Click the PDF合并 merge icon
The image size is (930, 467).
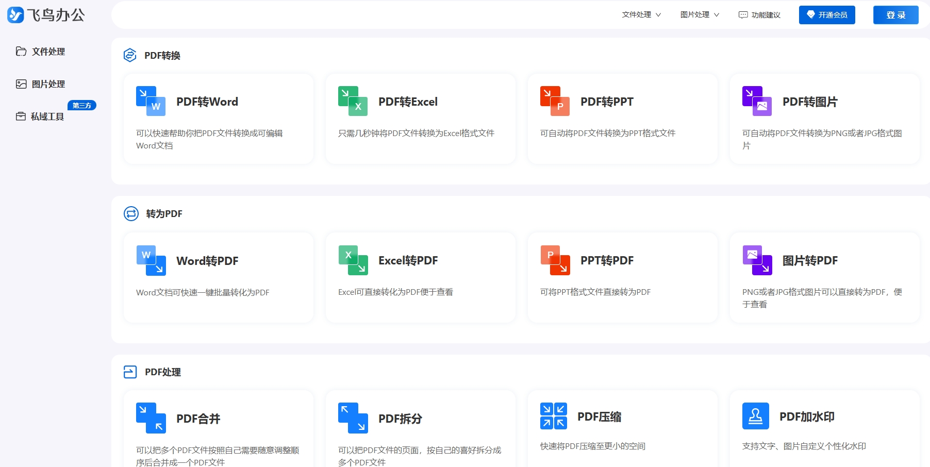[151, 418]
